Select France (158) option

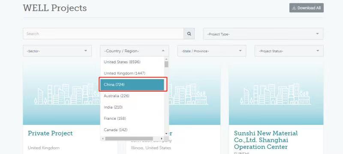[132, 118]
